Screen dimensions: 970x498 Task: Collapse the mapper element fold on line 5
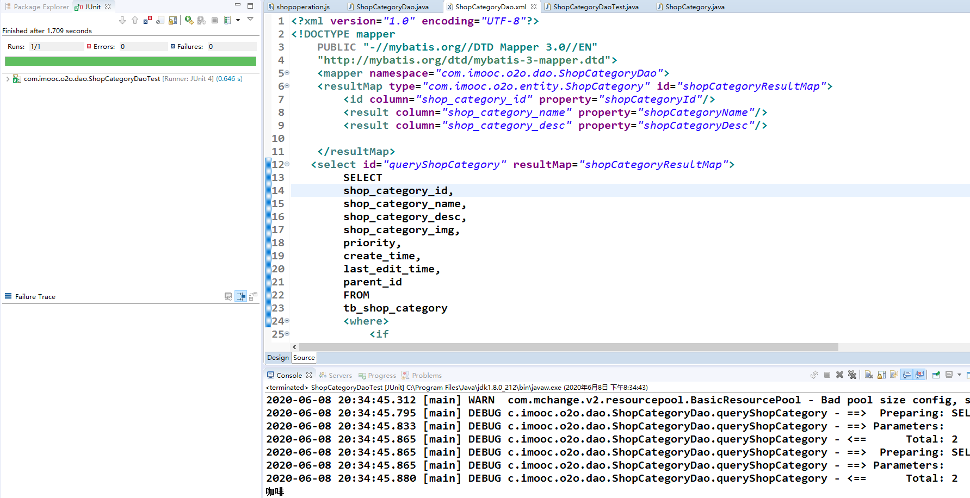(x=287, y=73)
